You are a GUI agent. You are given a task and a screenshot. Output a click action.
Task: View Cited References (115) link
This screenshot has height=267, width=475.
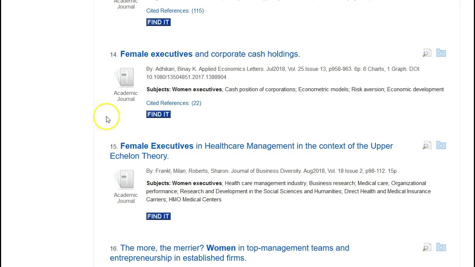coord(175,11)
